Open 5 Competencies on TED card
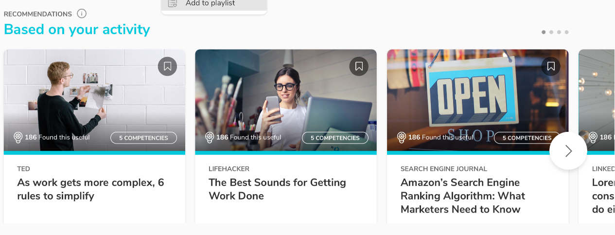615x235 pixels. coord(143,138)
